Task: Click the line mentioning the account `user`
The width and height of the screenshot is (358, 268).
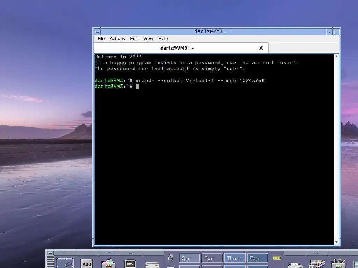Action: [196, 62]
